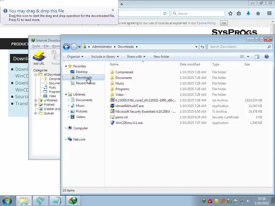Viewport: 275px width, 206px height.
Task: Expand the Documents library node
Action: pyautogui.click(x=68, y=100)
